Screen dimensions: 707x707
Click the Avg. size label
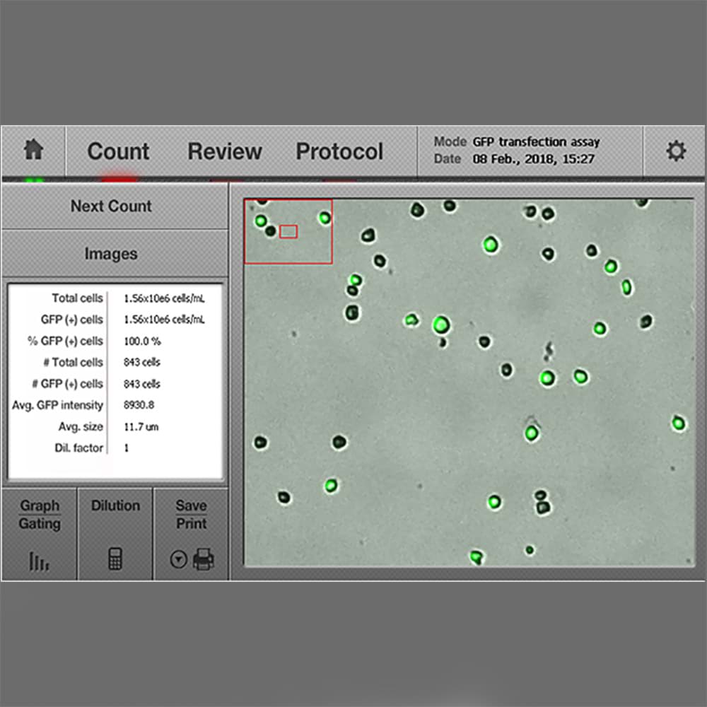[x=81, y=426]
